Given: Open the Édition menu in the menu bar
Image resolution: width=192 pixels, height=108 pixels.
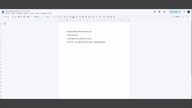Looking at the screenshot, I should point(13,13).
